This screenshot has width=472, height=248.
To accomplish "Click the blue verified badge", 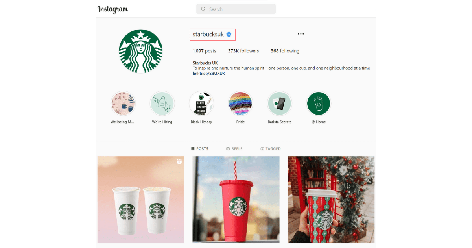I will [229, 35].
